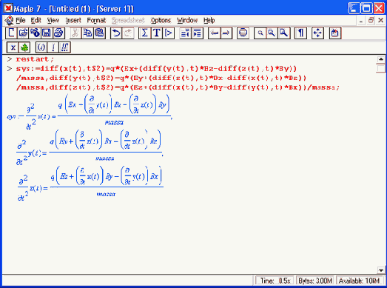Go back with left arrow icon
This screenshot has width=387, height=288.
(215, 33)
